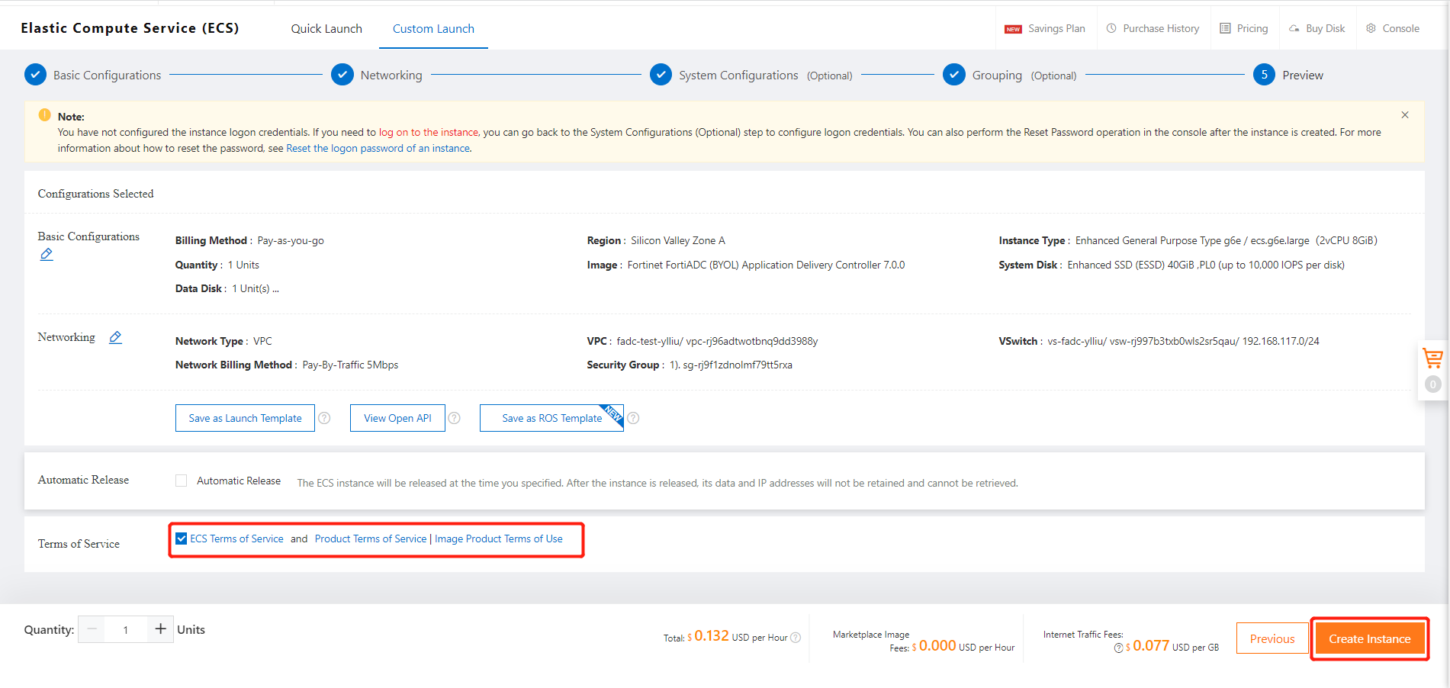Image resolution: width=1450 pixels, height=688 pixels.
Task: Switch to the Quick Launch tab
Action: 326,28
